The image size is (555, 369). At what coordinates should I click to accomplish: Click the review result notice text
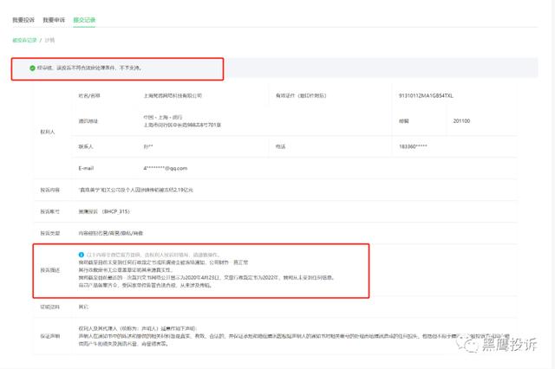pos(90,68)
